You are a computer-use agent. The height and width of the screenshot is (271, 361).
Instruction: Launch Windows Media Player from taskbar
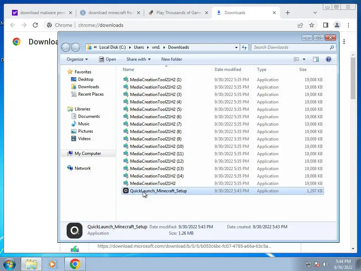tap(52, 264)
